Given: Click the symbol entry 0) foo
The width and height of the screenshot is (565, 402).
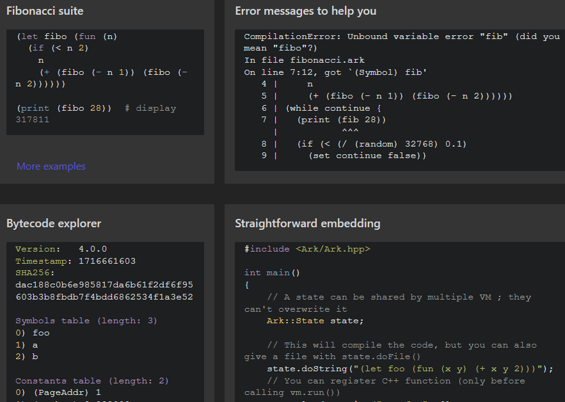Looking at the screenshot, I should coord(33,333).
